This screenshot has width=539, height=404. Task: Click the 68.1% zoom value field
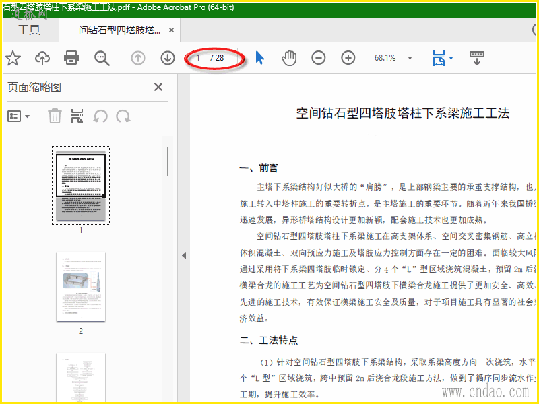tap(385, 58)
